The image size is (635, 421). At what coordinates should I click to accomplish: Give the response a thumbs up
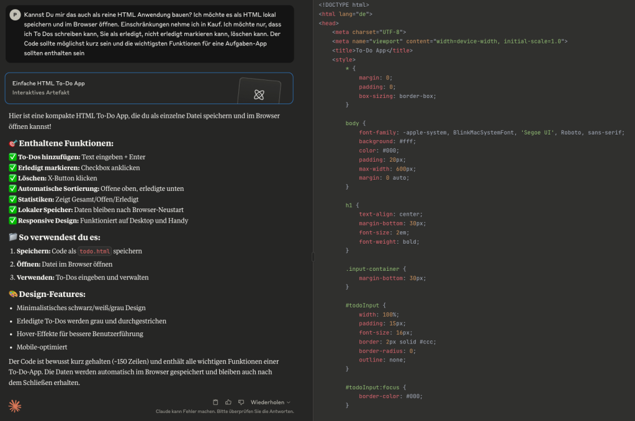(x=228, y=402)
